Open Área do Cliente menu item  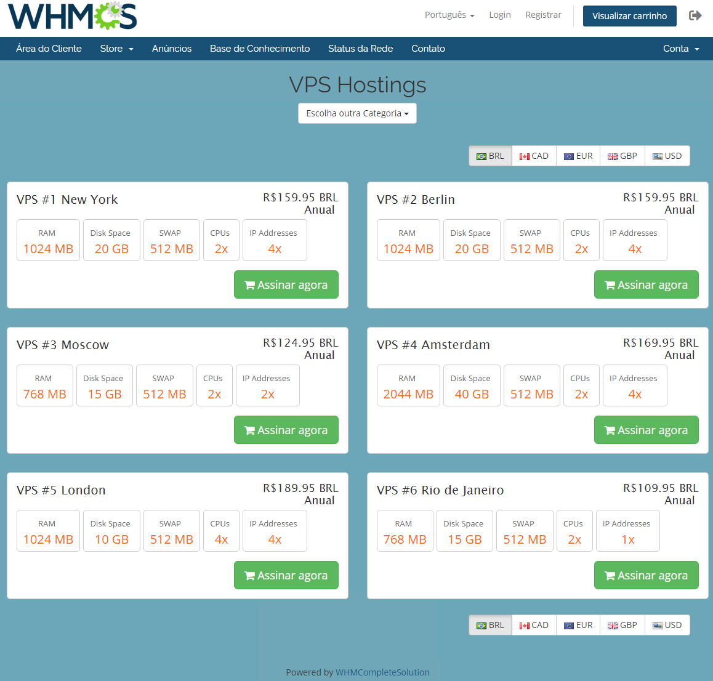(x=49, y=49)
